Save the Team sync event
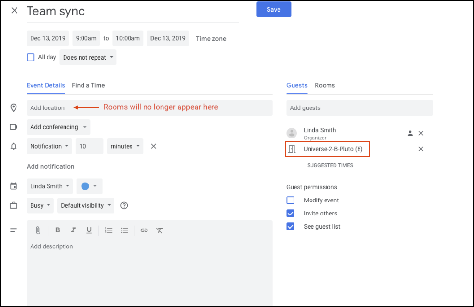Screen dimensions: 474x307 (274, 9)
